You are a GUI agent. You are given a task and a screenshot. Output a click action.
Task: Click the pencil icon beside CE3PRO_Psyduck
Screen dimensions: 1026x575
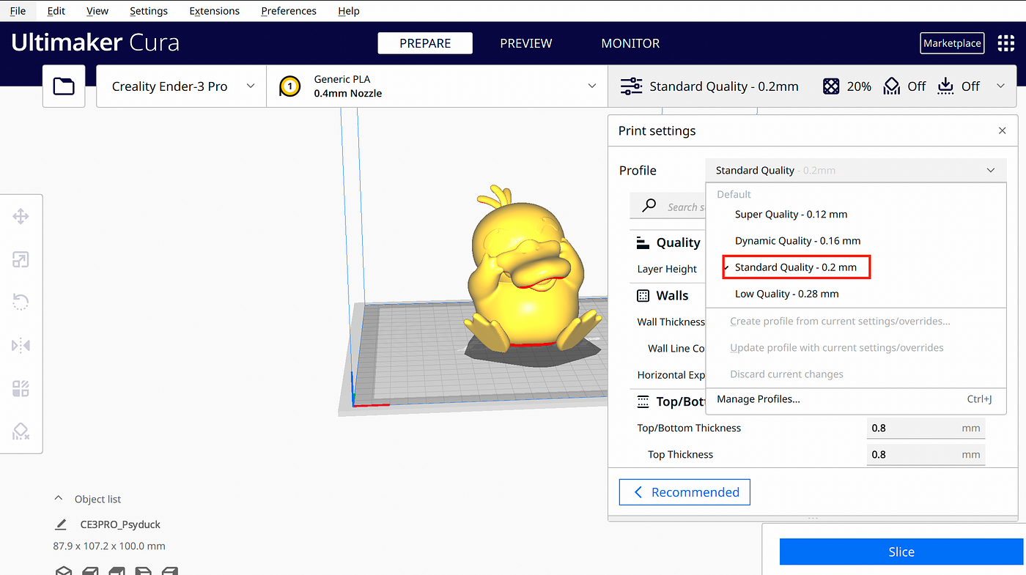point(61,524)
